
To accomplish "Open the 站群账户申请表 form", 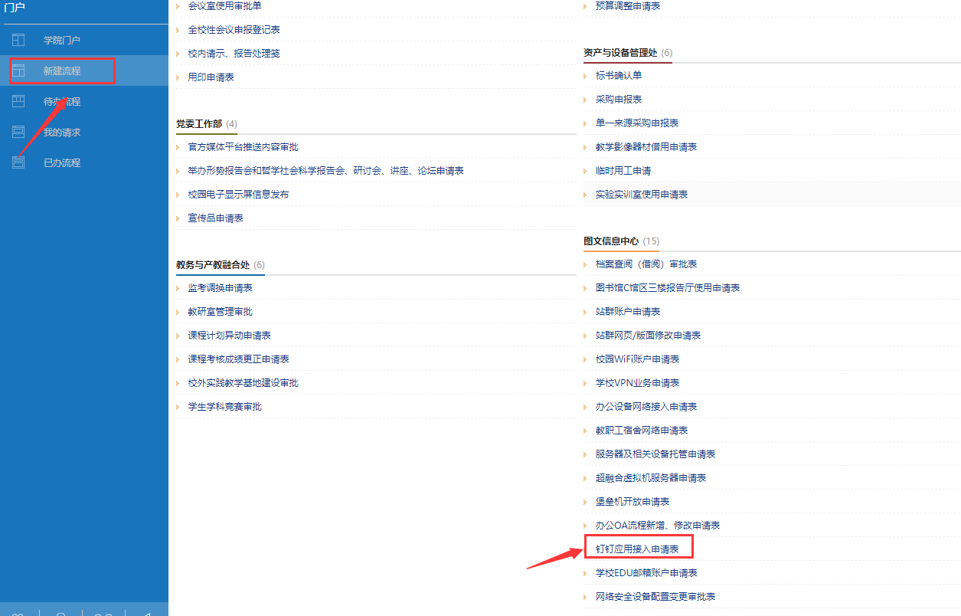I will pyautogui.click(x=628, y=311).
